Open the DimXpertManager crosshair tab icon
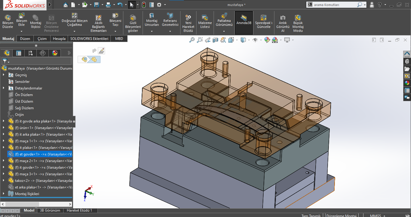Image resolution: width=411 pixels, height=217 pixels. click(x=43, y=53)
